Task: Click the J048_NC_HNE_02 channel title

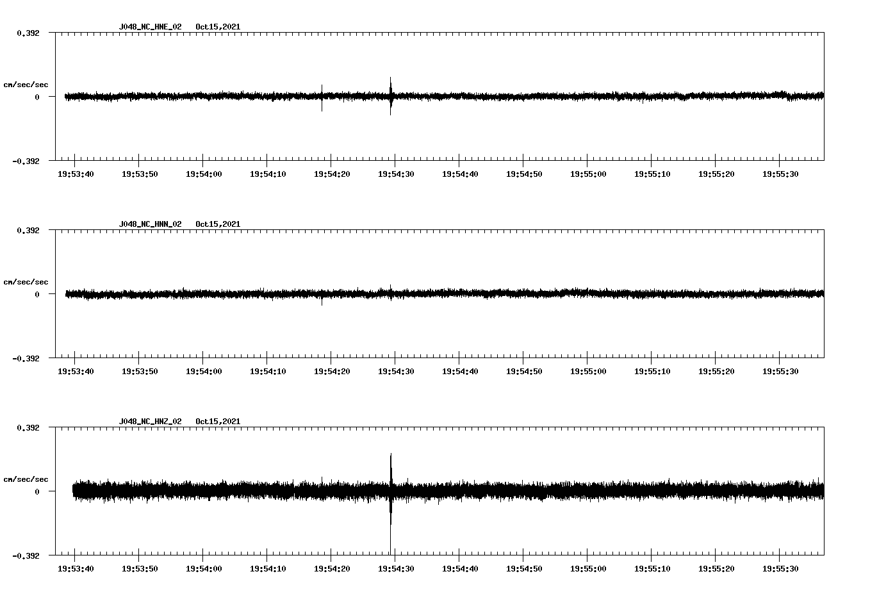Action: coord(150,27)
